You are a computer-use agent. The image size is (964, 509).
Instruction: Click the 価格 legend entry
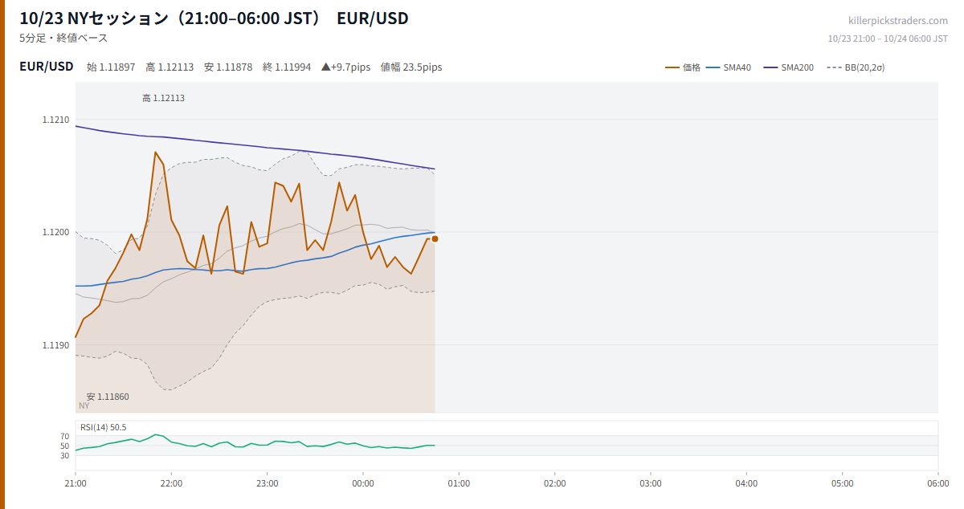(x=683, y=67)
